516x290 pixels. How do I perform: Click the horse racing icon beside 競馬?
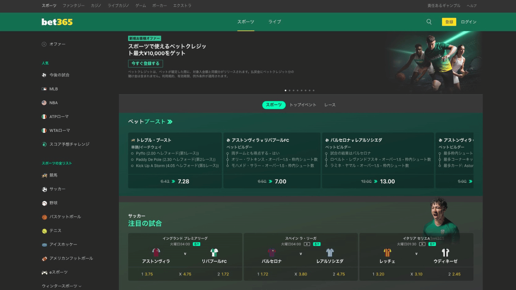point(44,176)
